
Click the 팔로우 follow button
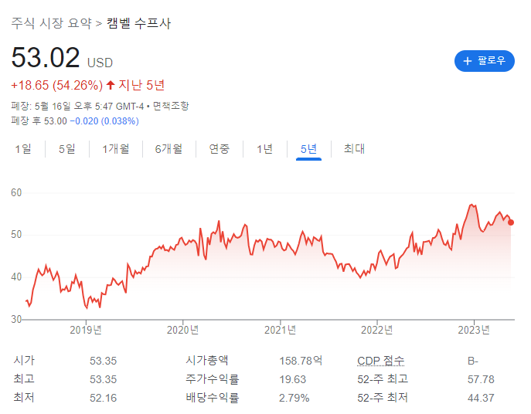(485, 61)
